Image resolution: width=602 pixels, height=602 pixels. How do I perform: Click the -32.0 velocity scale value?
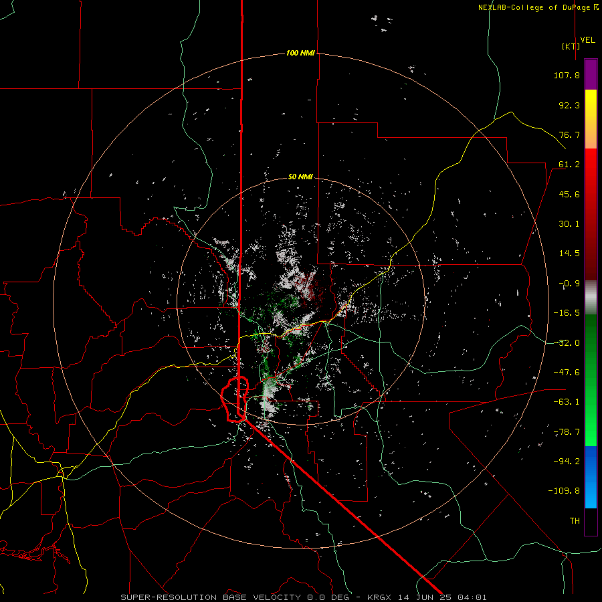coord(567,343)
